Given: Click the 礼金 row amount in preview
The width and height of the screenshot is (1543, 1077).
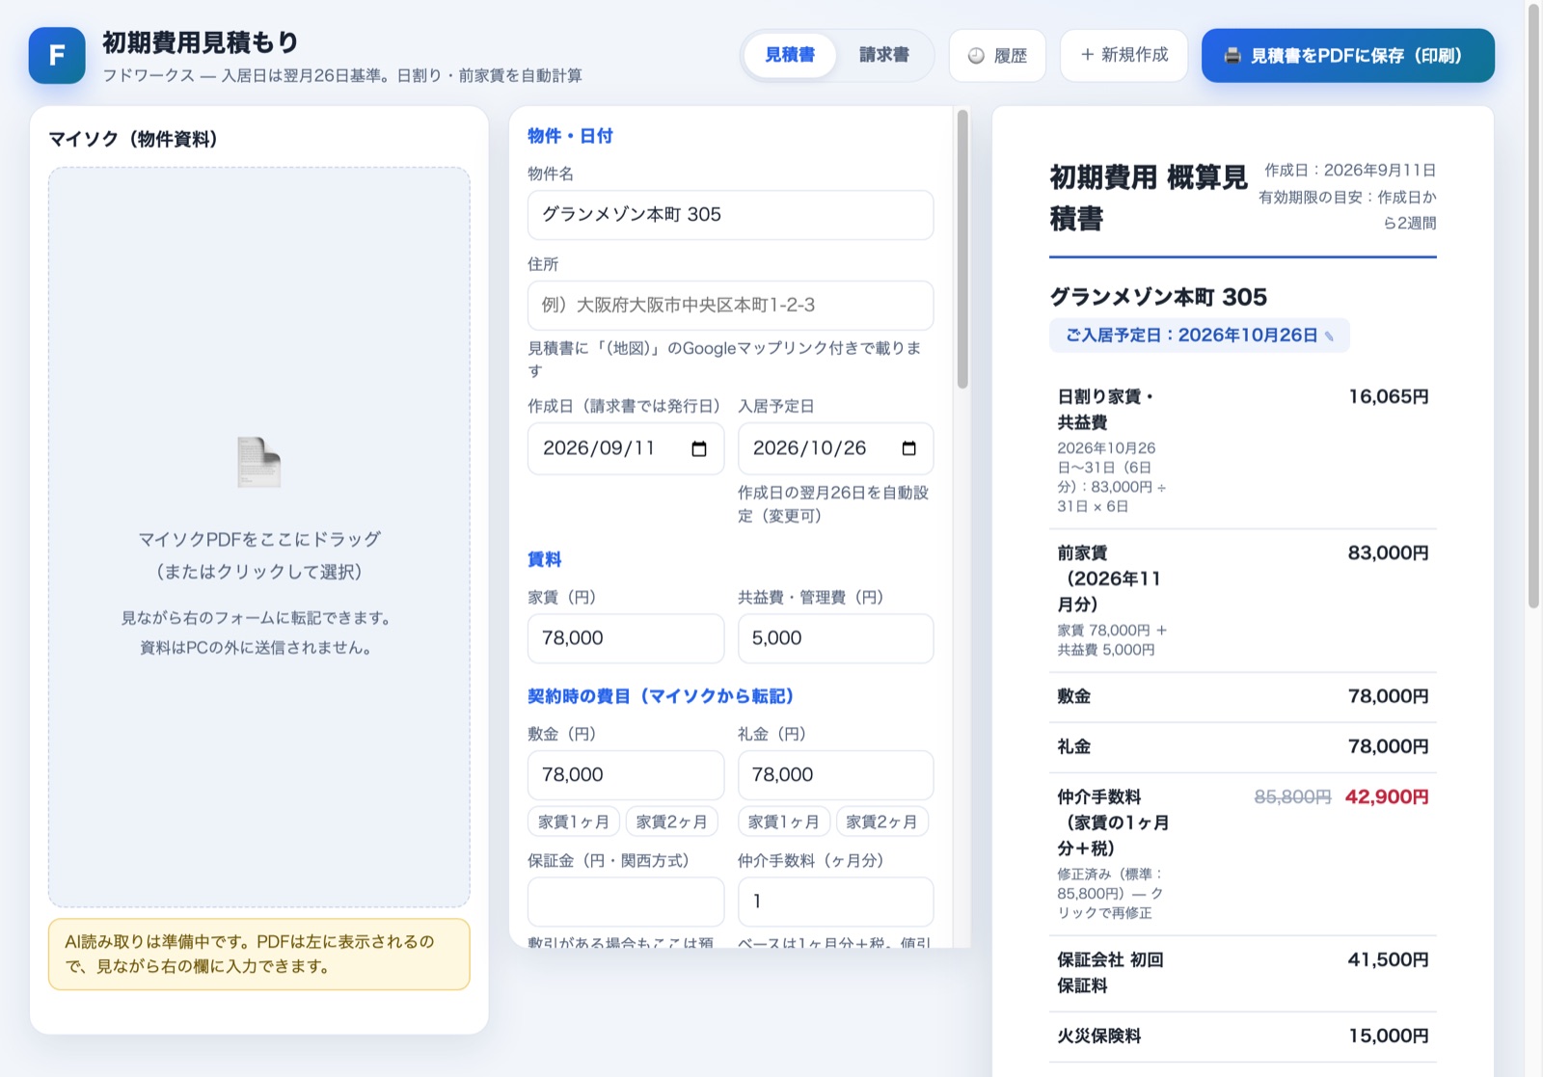Looking at the screenshot, I should coord(1388,746).
